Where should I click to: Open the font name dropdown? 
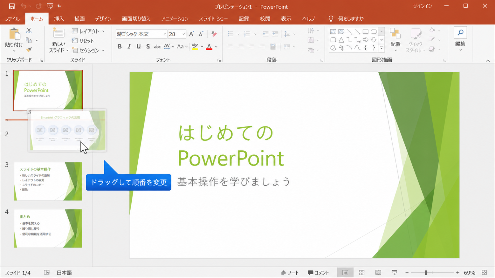[x=165, y=34]
